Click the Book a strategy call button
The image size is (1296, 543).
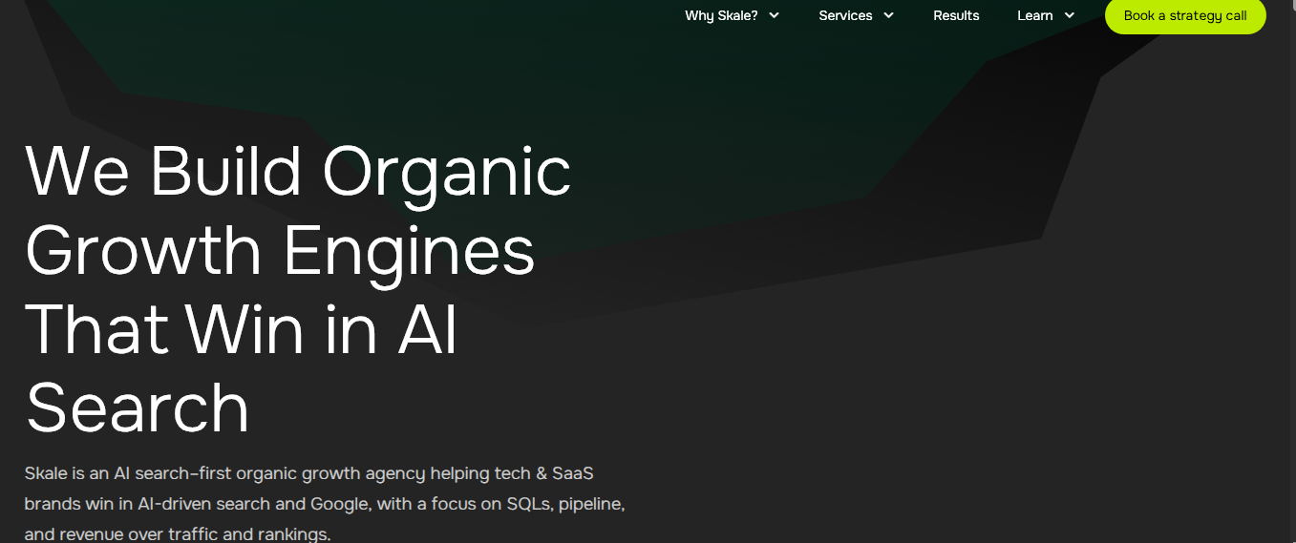tap(1185, 15)
